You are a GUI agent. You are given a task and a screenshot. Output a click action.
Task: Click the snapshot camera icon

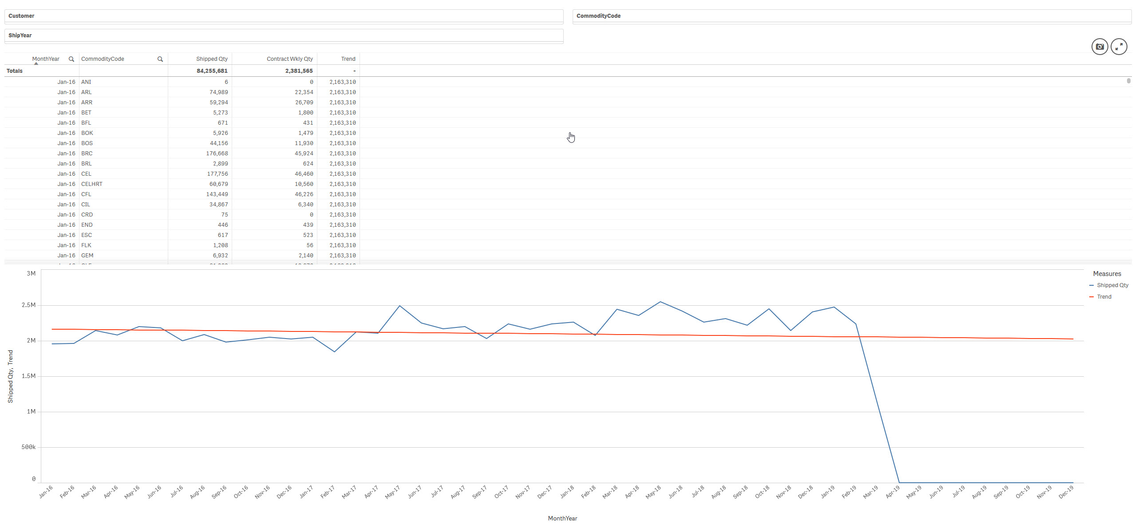coord(1099,47)
